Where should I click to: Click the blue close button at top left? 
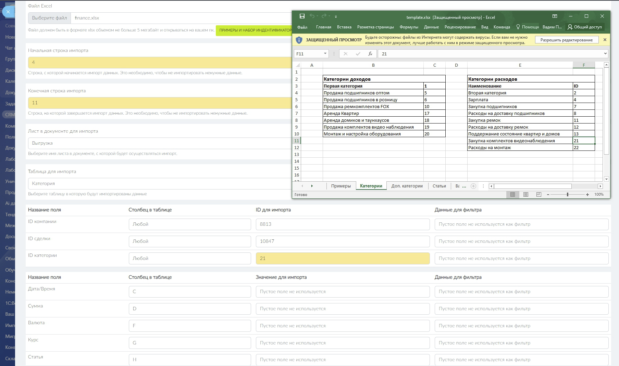tap(8, 12)
